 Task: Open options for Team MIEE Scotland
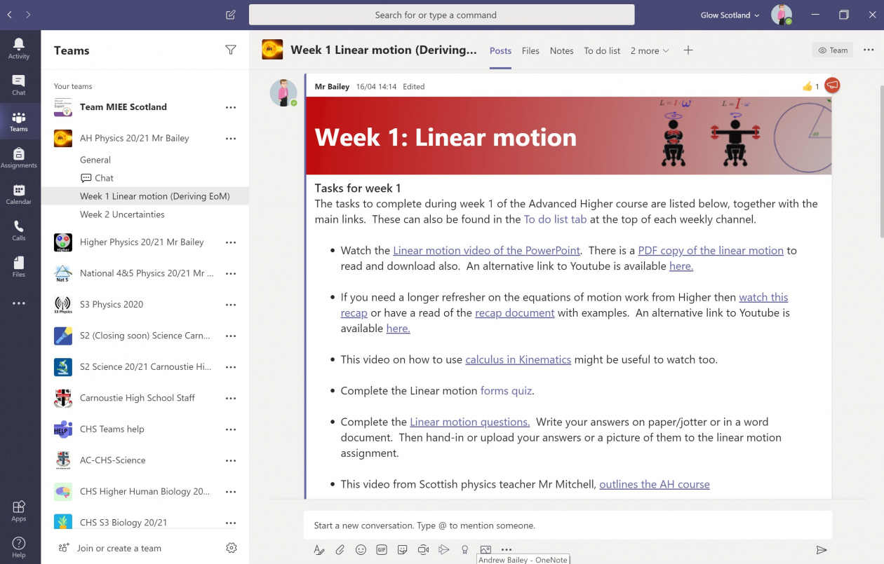tap(231, 107)
